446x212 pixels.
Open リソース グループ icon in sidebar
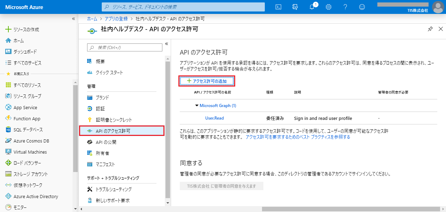click(x=8, y=96)
